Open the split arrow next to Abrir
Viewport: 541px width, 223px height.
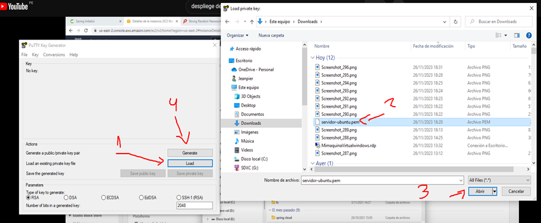tap(495, 191)
